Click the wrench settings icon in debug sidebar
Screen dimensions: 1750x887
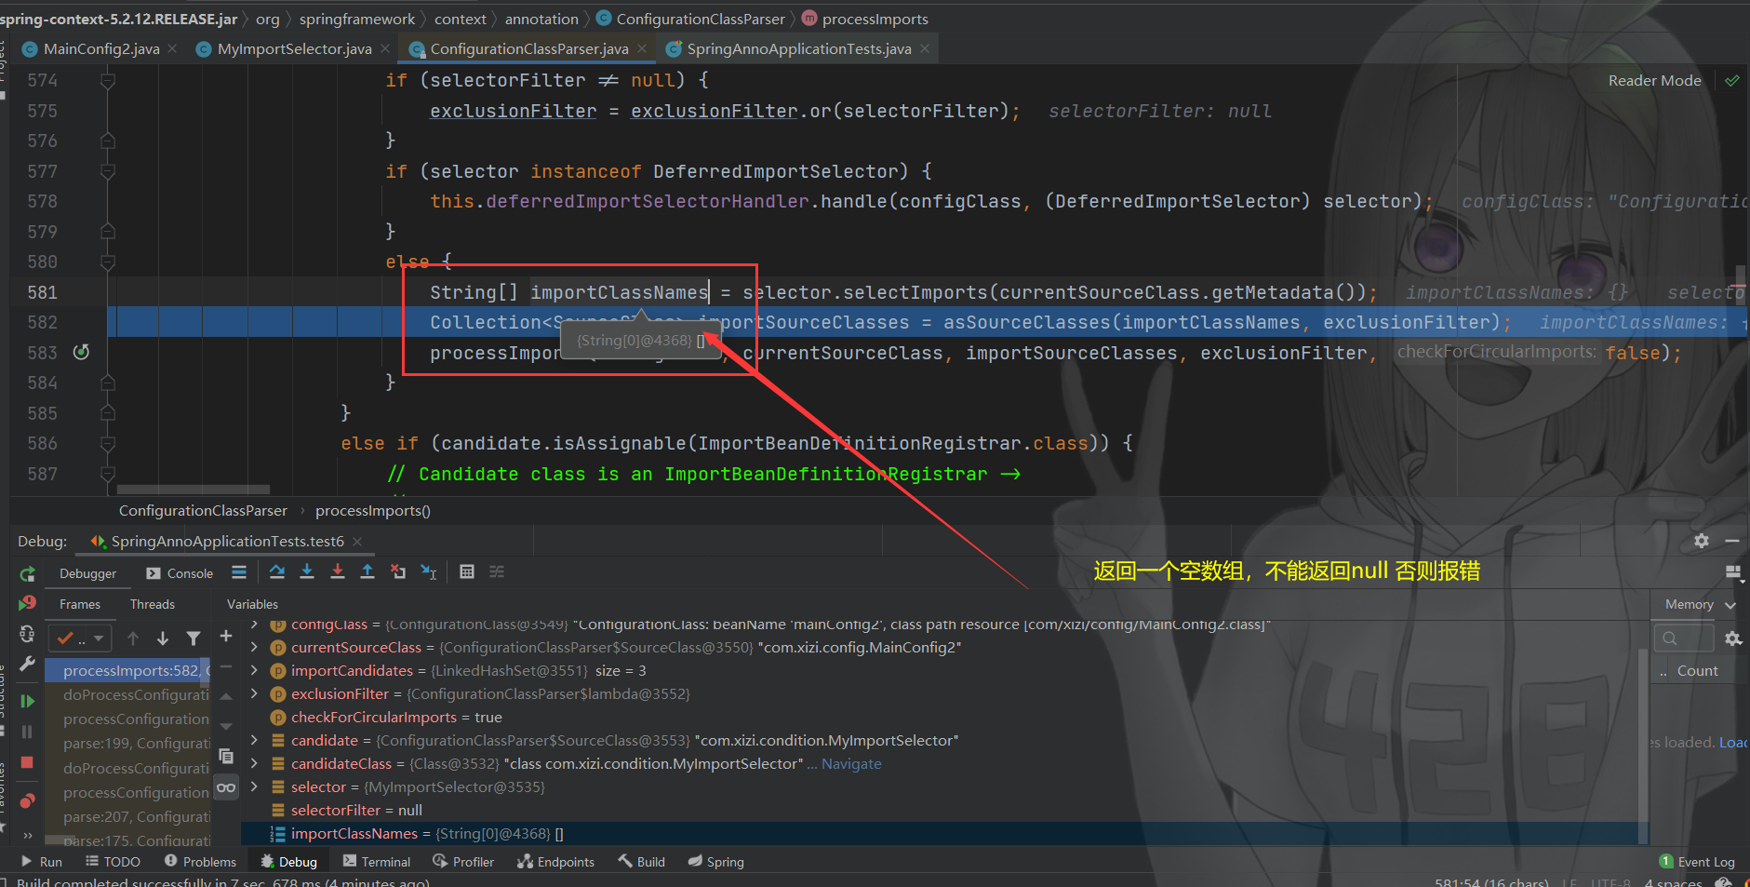[27, 665]
